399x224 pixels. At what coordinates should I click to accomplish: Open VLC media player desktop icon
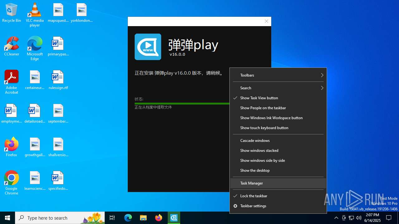[35, 15]
